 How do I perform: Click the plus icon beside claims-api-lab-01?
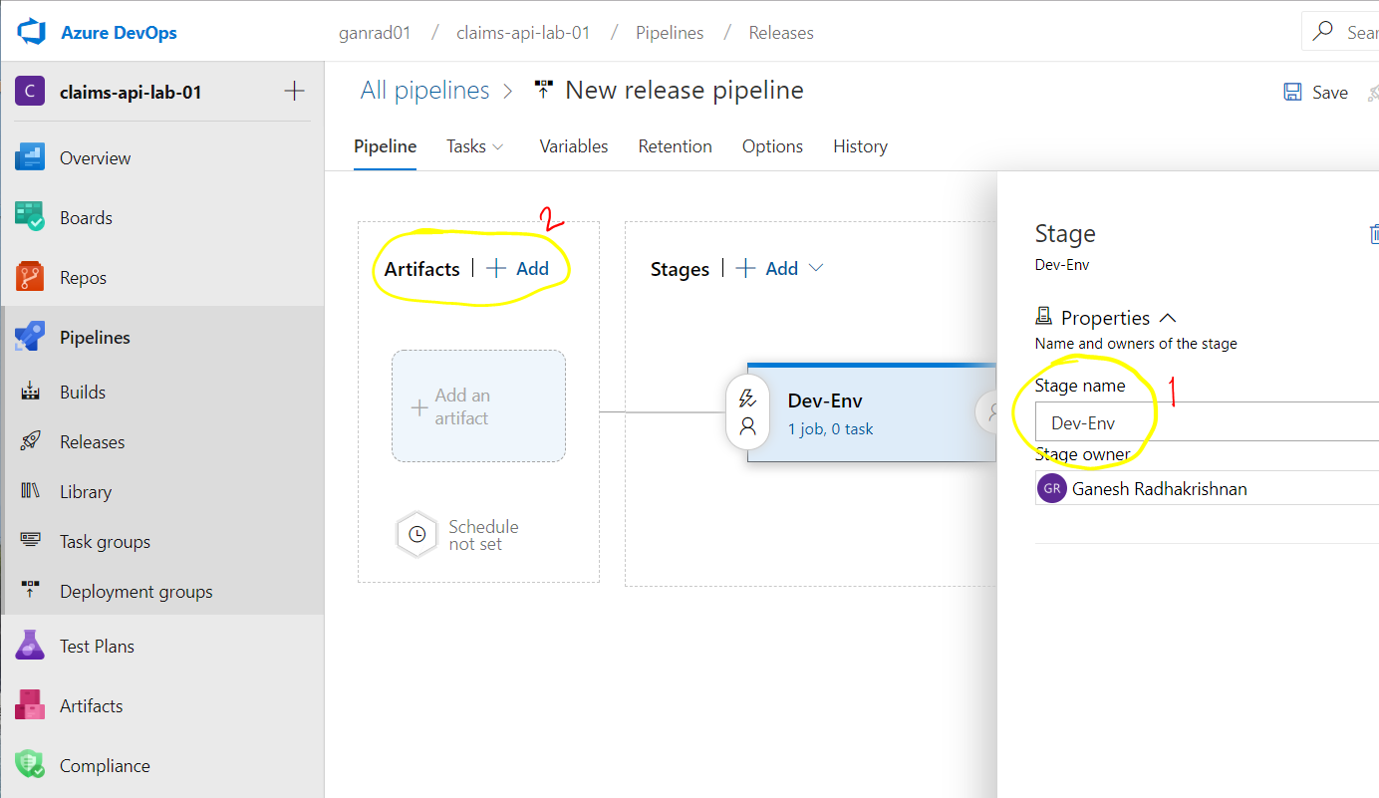point(294,92)
